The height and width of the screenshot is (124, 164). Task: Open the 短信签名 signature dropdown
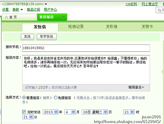136,87
